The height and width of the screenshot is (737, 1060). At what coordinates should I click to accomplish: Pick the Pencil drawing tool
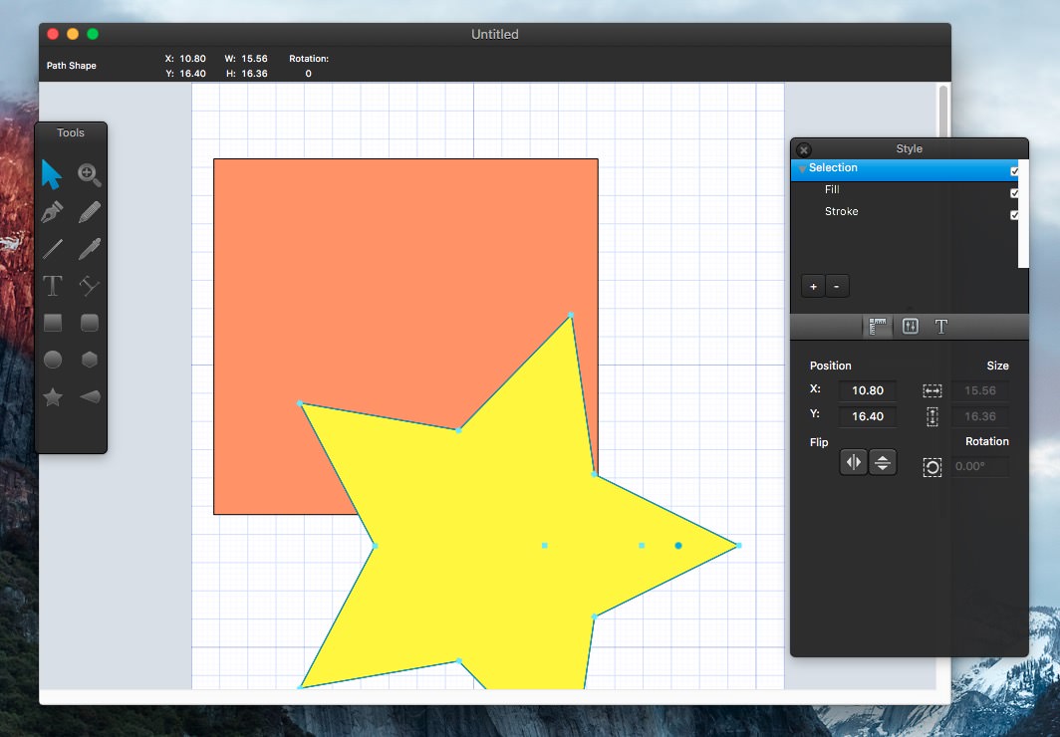pyautogui.click(x=90, y=212)
